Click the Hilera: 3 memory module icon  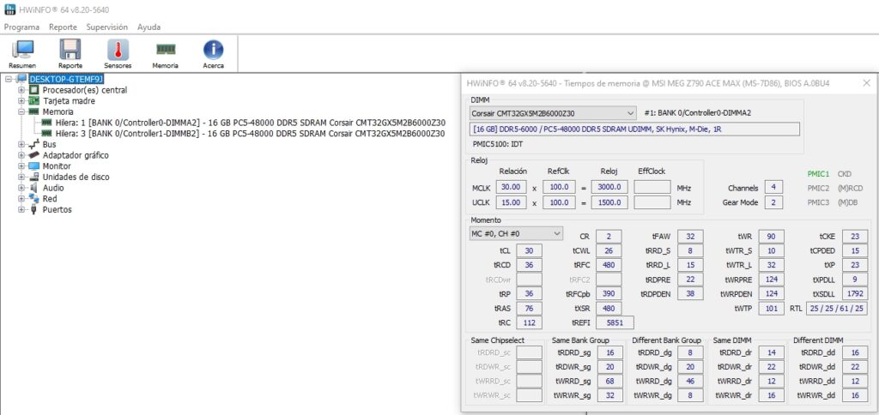[x=47, y=134]
